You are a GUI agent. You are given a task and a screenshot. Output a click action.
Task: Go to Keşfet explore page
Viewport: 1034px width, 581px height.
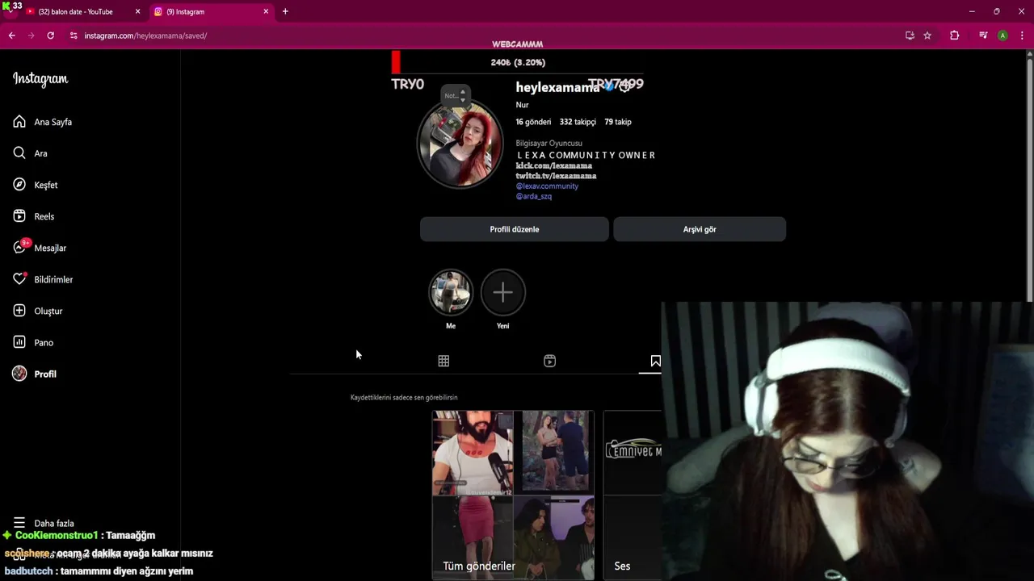tap(35, 185)
